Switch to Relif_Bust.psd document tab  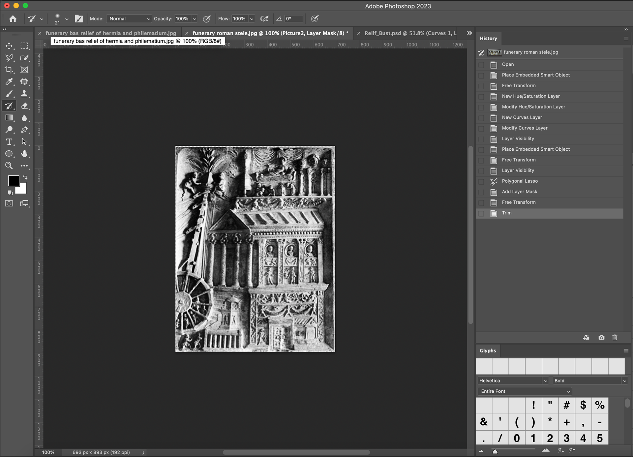410,33
